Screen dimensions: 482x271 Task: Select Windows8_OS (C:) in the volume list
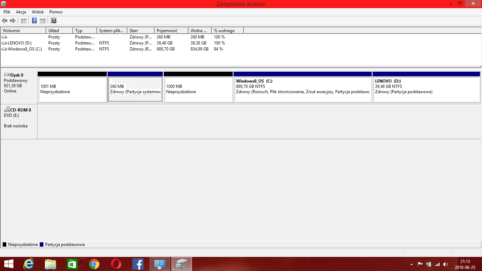pyautogui.click(x=24, y=49)
